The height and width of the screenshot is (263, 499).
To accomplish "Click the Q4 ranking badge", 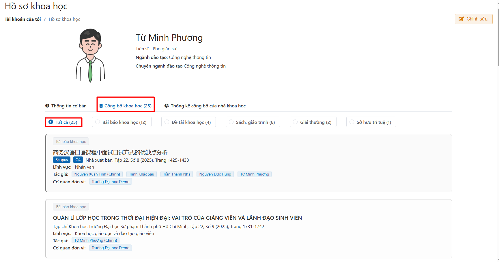I will pos(78,160).
